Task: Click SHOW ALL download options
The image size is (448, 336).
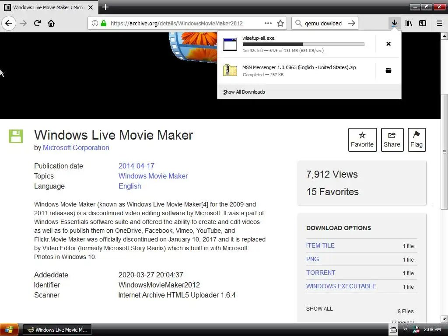Action: [x=319, y=308]
